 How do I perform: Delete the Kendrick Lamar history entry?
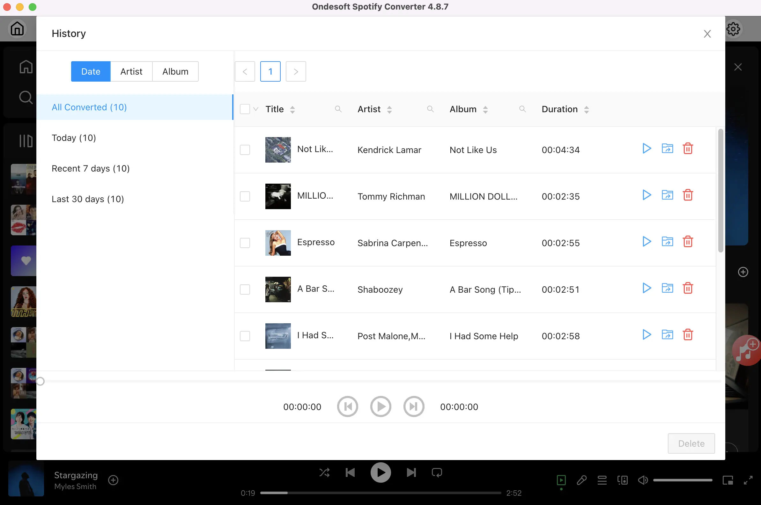pos(688,149)
